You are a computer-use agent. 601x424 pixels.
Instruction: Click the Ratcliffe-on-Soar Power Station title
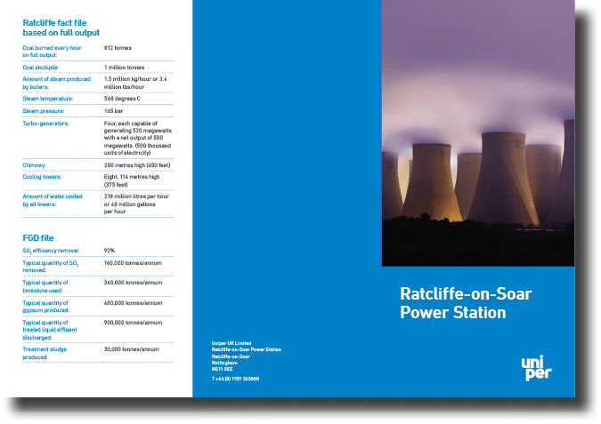[452, 302]
